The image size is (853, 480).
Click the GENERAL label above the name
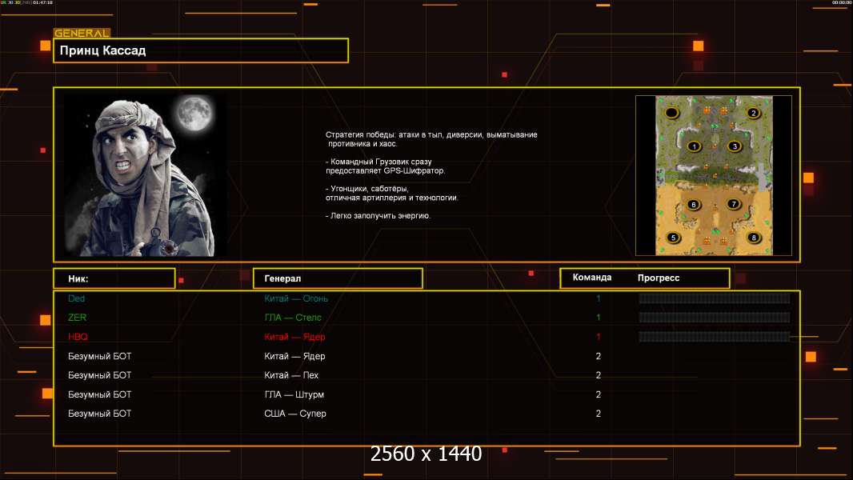click(82, 34)
